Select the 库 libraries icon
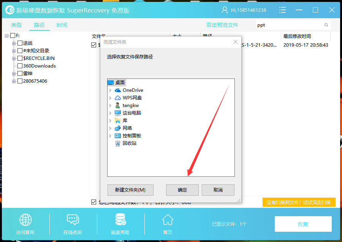This screenshot has height=242, width=342. pos(118,121)
